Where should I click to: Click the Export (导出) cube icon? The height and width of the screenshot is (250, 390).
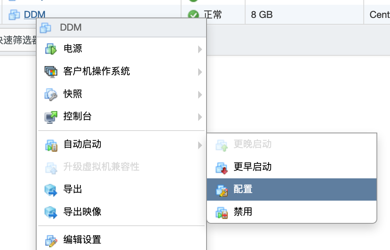click(51, 189)
